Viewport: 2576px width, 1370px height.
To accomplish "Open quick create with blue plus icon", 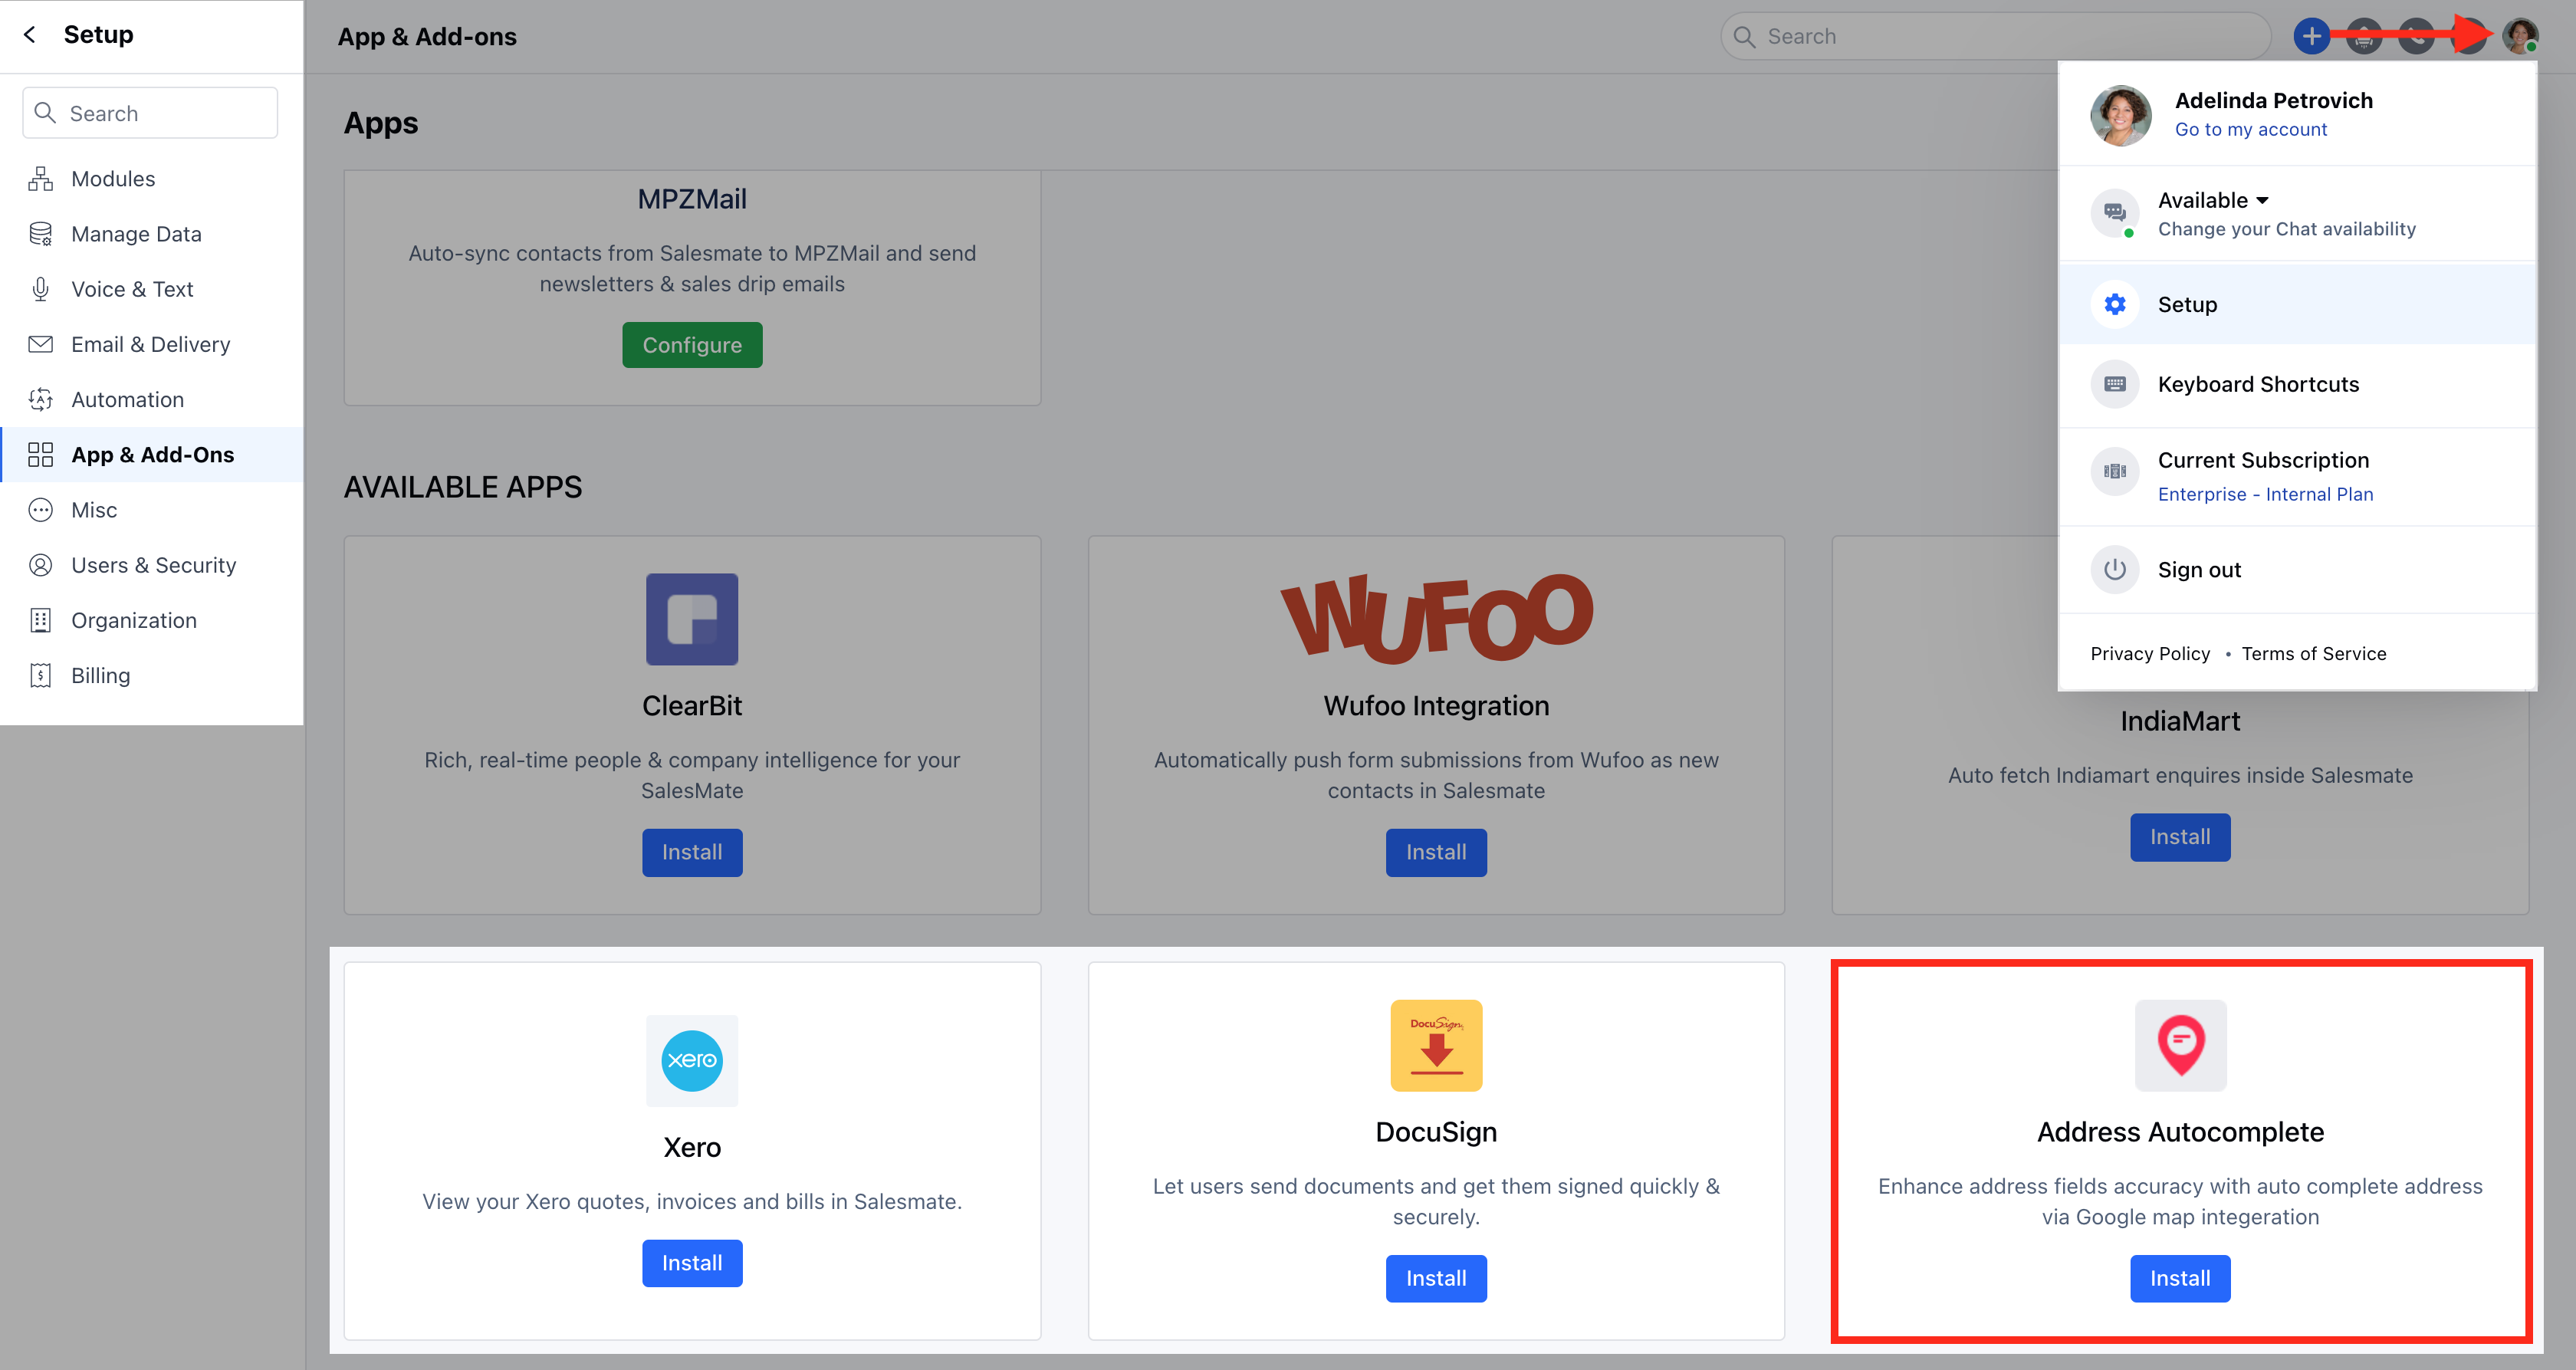I will point(2312,35).
